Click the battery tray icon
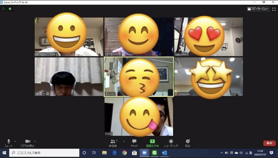 coord(226,153)
